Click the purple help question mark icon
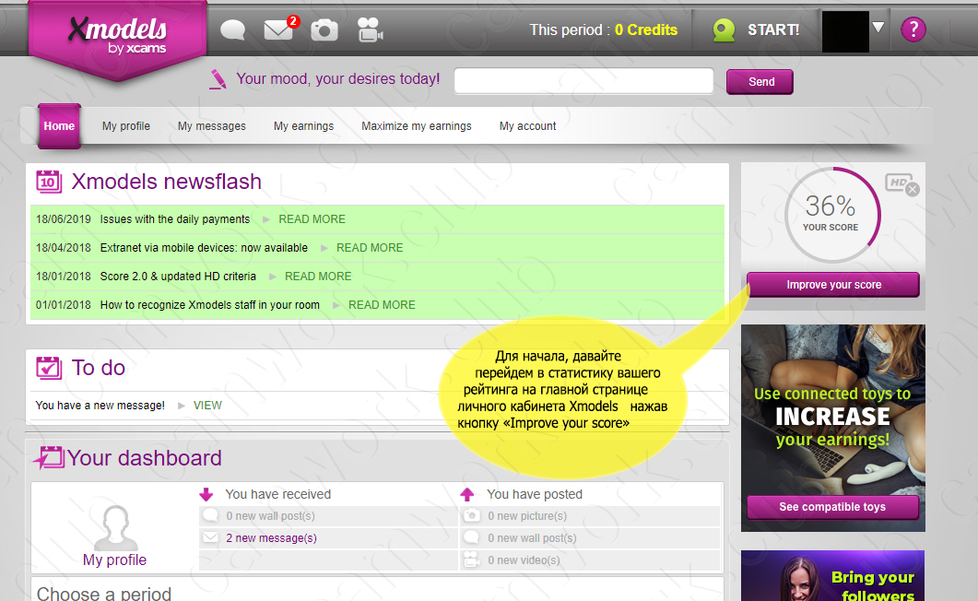978x601 pixels. [913, 29]
